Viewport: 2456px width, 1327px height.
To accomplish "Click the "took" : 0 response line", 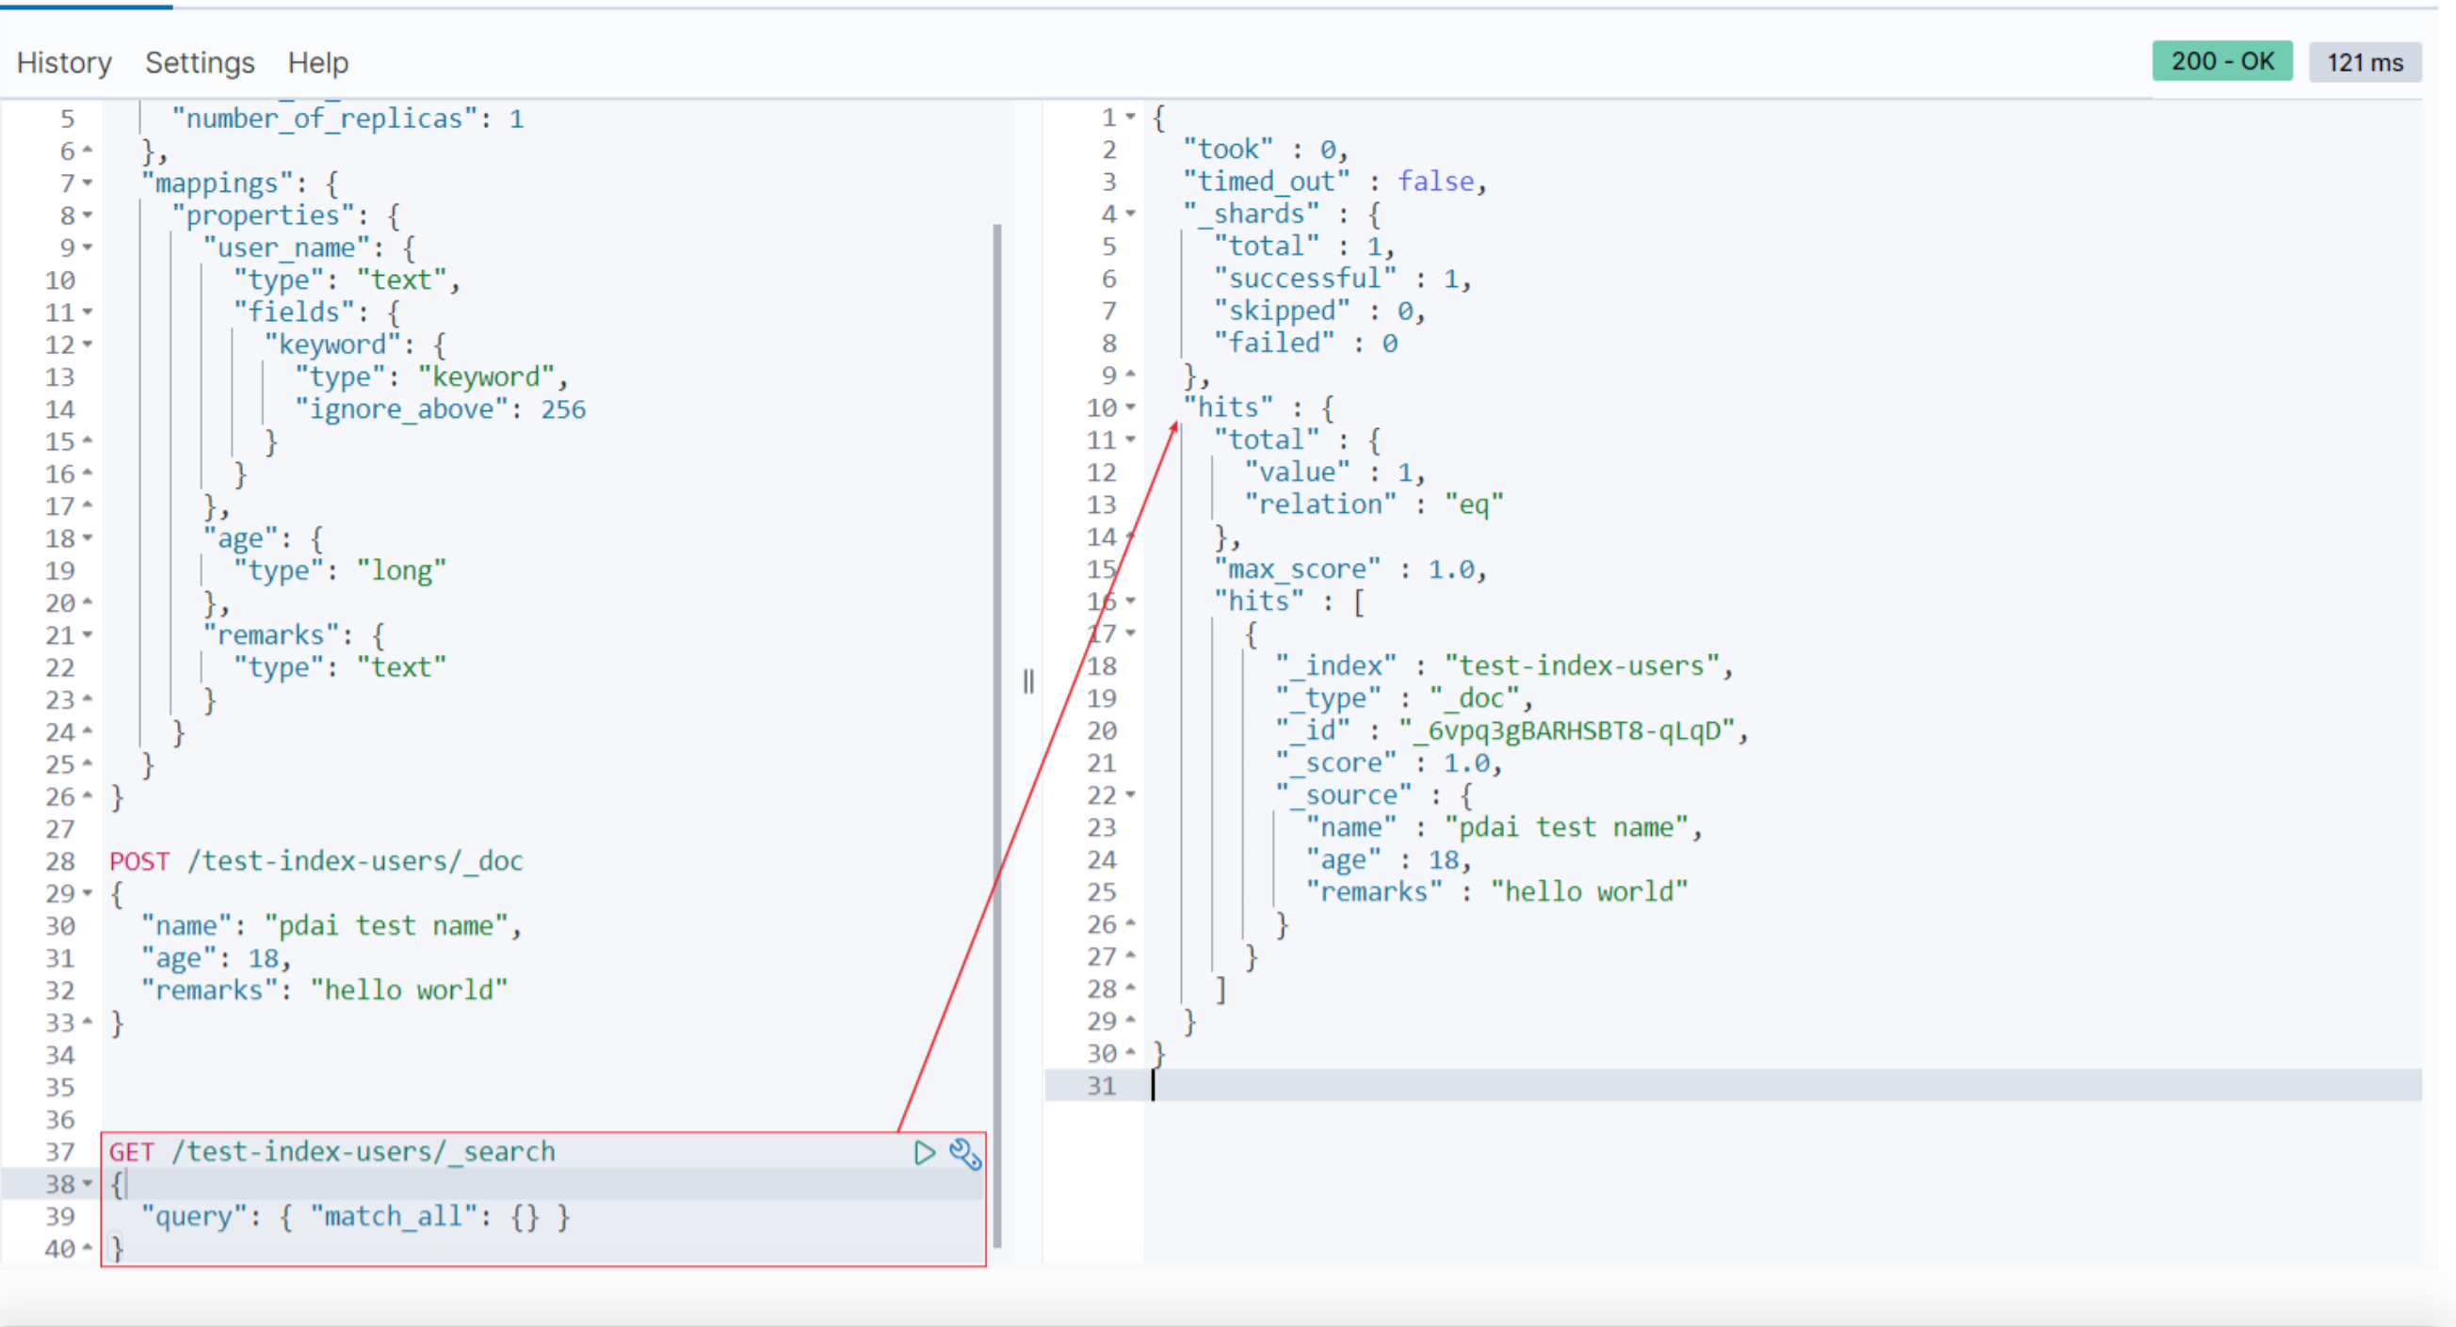I will click(x=1264, y=149).
